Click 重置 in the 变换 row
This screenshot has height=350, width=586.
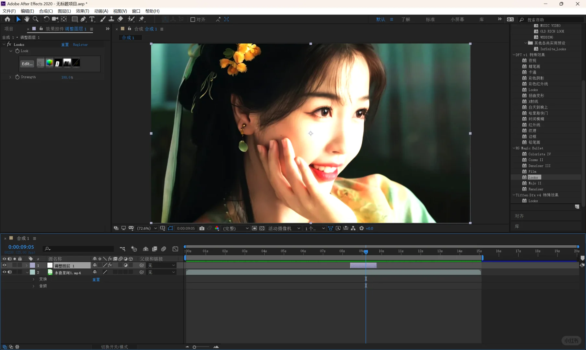(96, 279)
